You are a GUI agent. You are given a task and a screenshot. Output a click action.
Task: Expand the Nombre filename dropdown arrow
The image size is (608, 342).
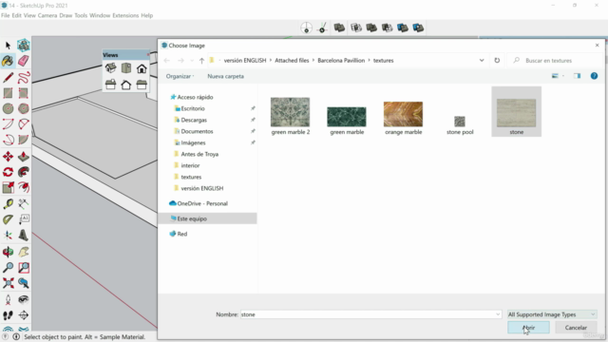pyautogui.click(x=498, y=314)
